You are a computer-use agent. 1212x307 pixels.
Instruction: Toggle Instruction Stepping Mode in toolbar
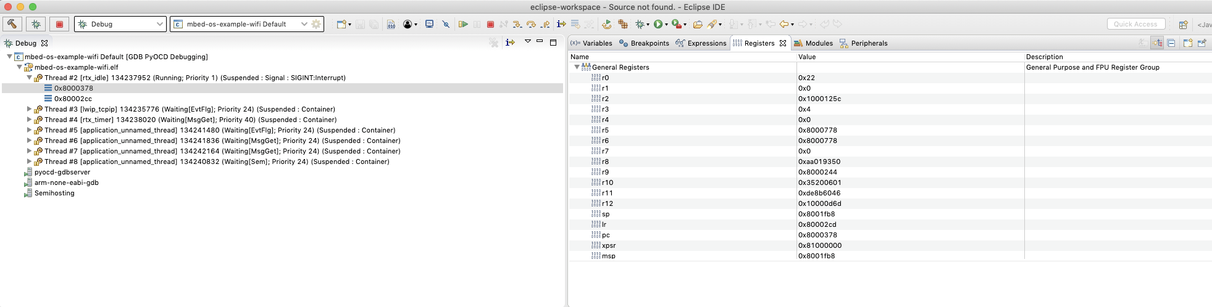click(561, 24)
